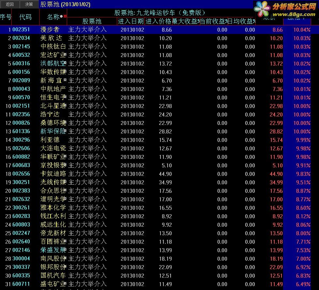This screenshot has width=319, height=290.
Task: Select stock code 600803
Action: [21, 225]
